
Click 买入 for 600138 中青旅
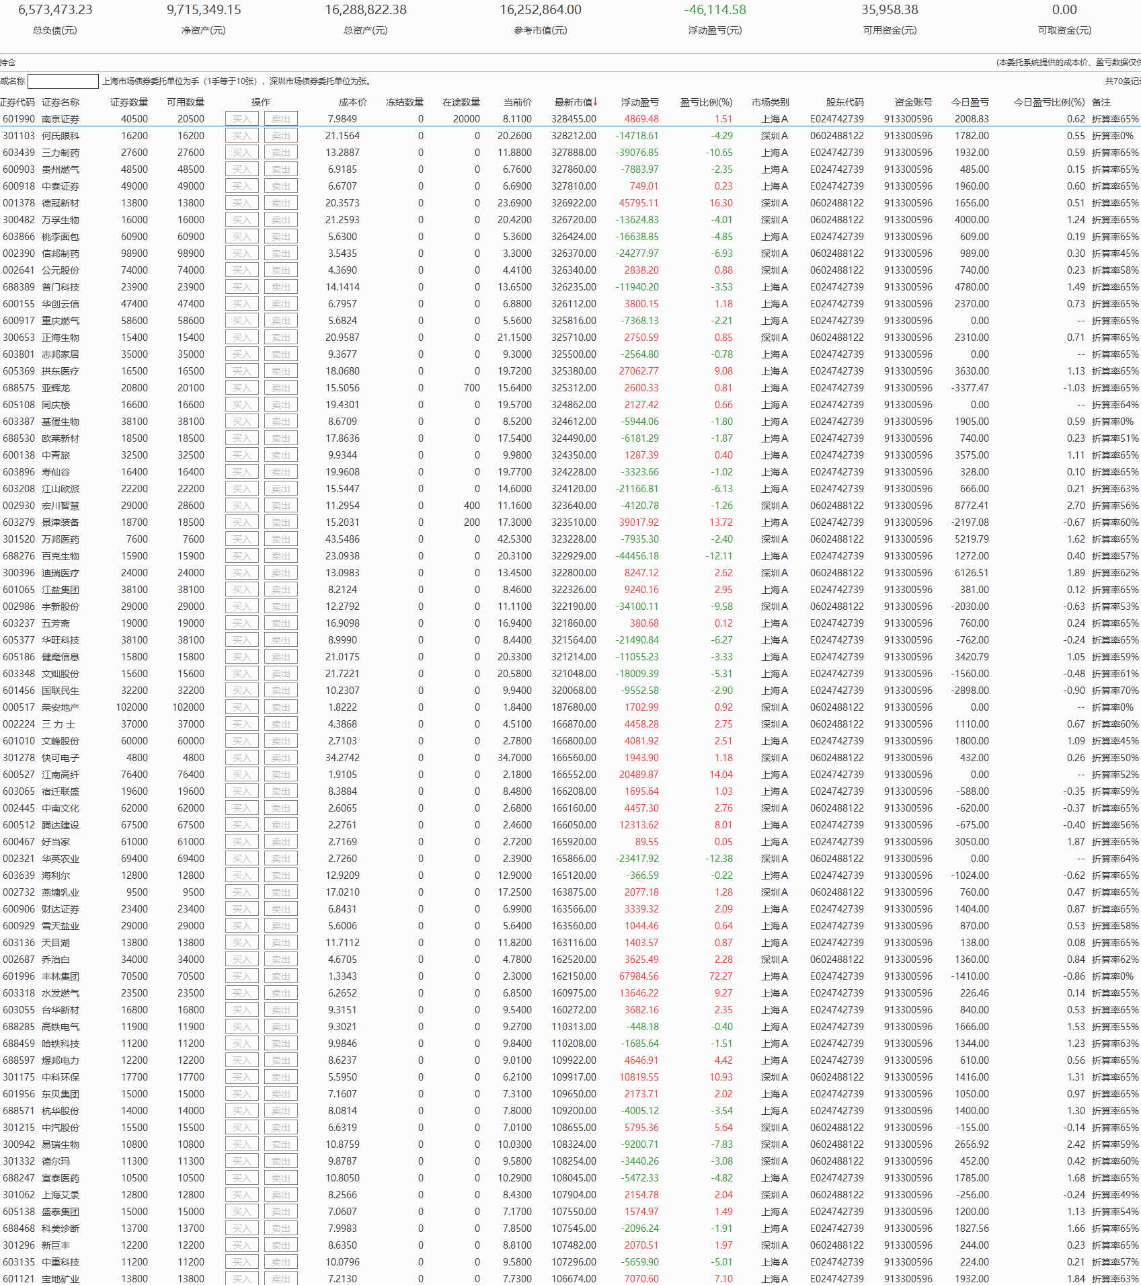(x=242, y=455)
